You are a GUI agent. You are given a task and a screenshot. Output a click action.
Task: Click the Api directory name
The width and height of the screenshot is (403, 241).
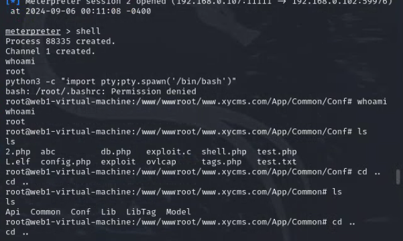[13, 212]
